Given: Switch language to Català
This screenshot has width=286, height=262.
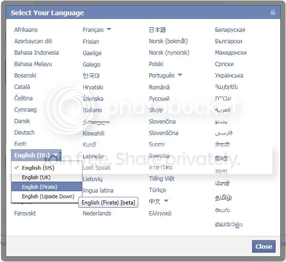Looking at the screenshot, I should tap(22, 87).
